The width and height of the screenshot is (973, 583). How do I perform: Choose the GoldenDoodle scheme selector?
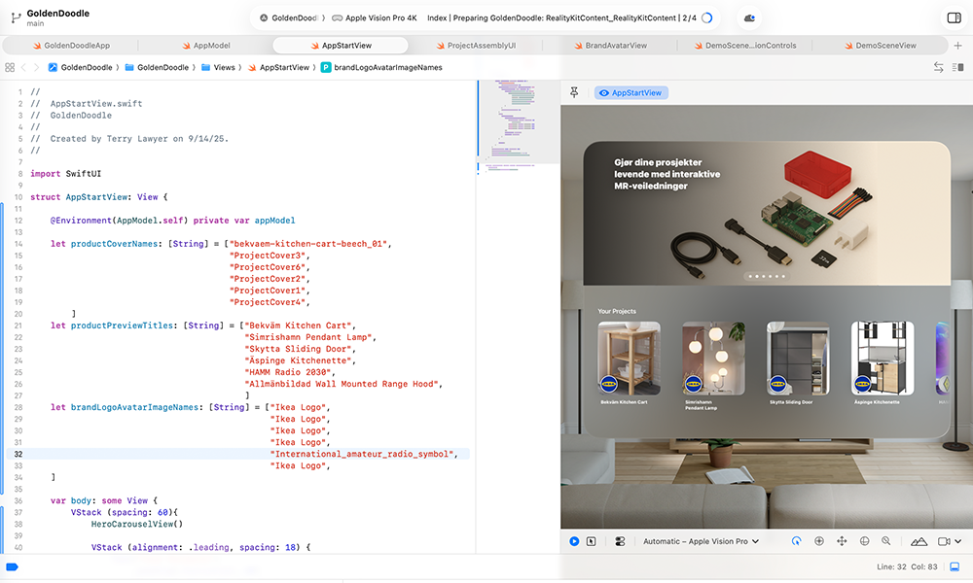[x=289, y=17]
